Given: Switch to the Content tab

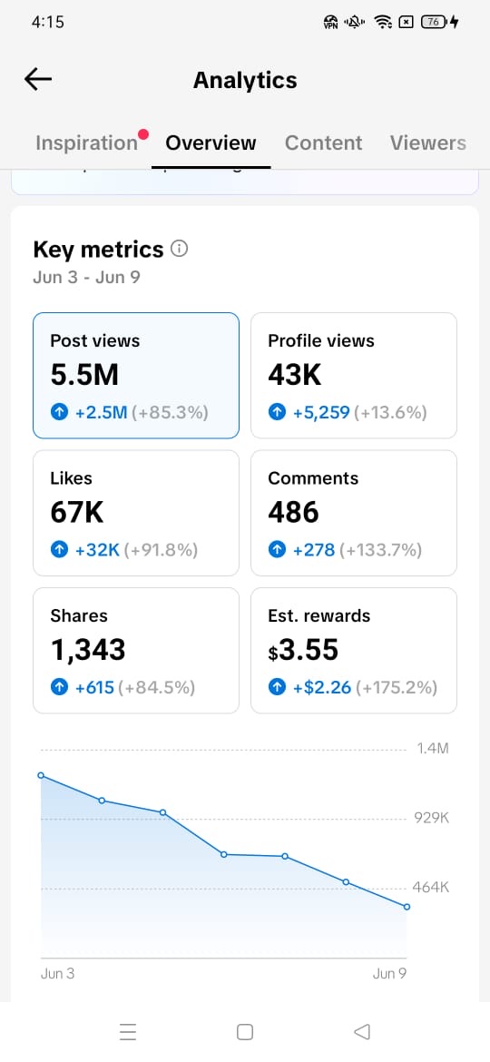Looking at the screenshot, I should 324,143.
